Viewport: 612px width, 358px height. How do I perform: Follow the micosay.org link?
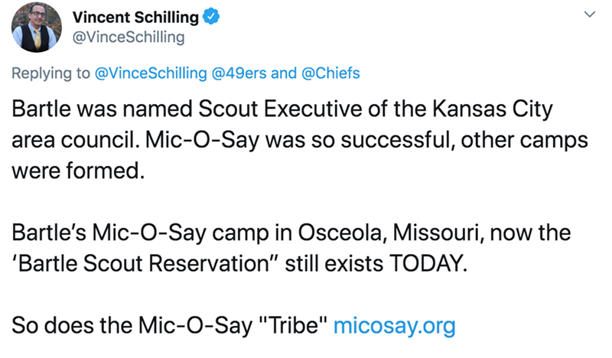[x=396, y=326]
